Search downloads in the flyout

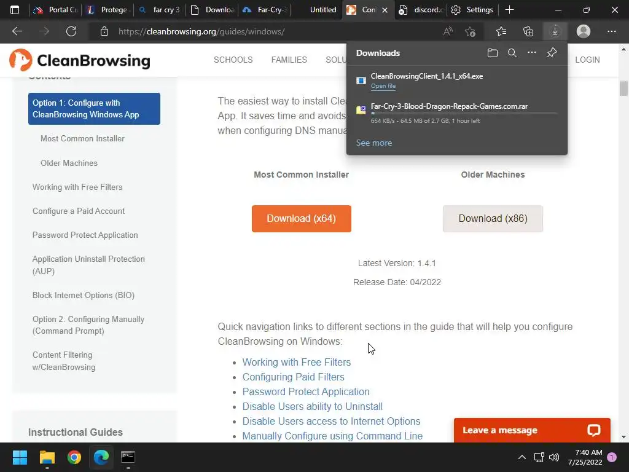(512, 53)
